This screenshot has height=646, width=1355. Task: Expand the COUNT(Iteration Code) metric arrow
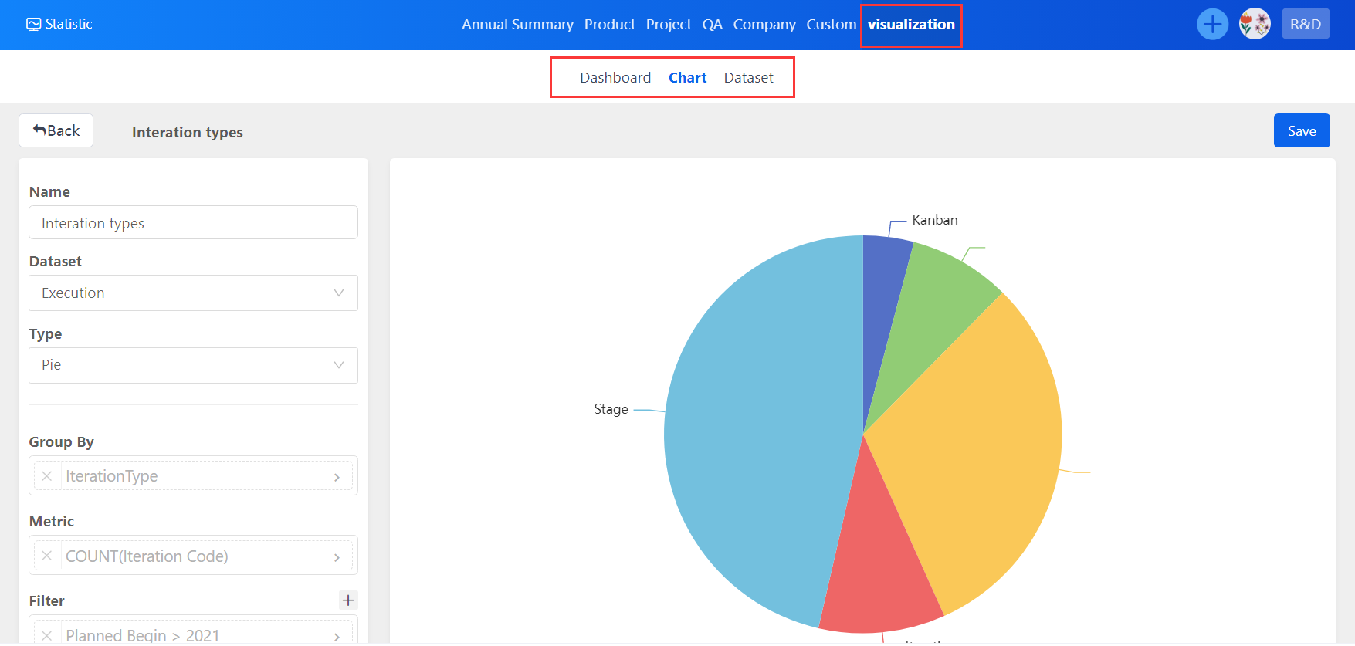point(337,556)
